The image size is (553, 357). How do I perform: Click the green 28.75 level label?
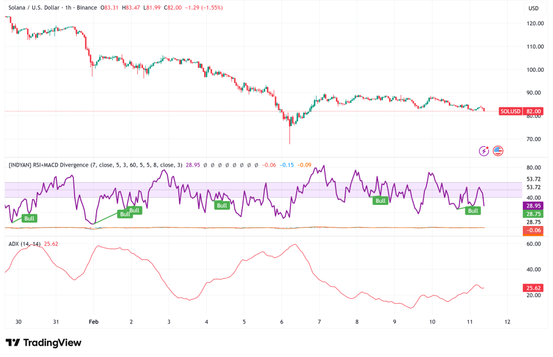[x=533, y=214]
